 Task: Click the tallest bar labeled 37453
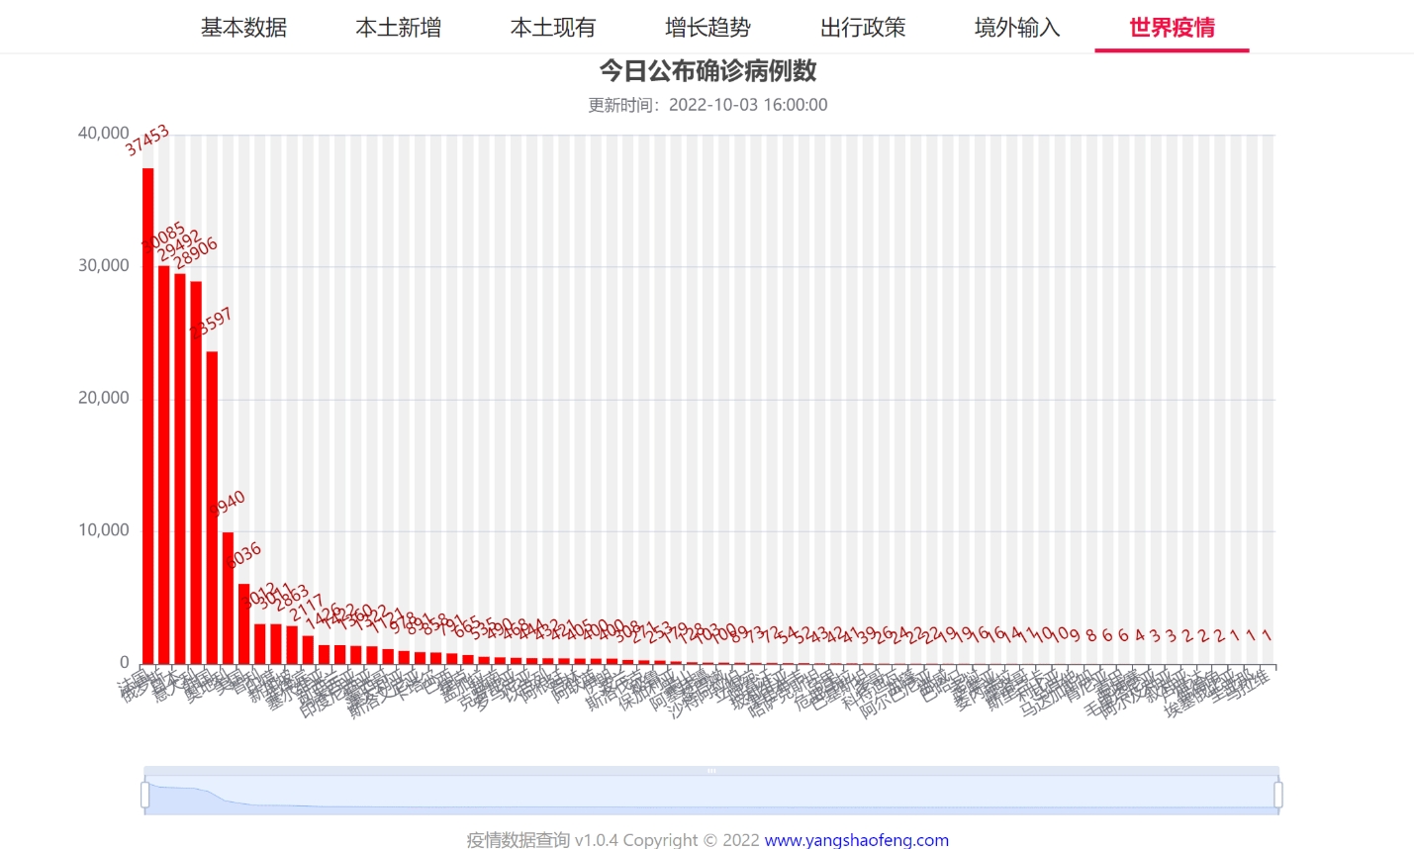[148, 416]
